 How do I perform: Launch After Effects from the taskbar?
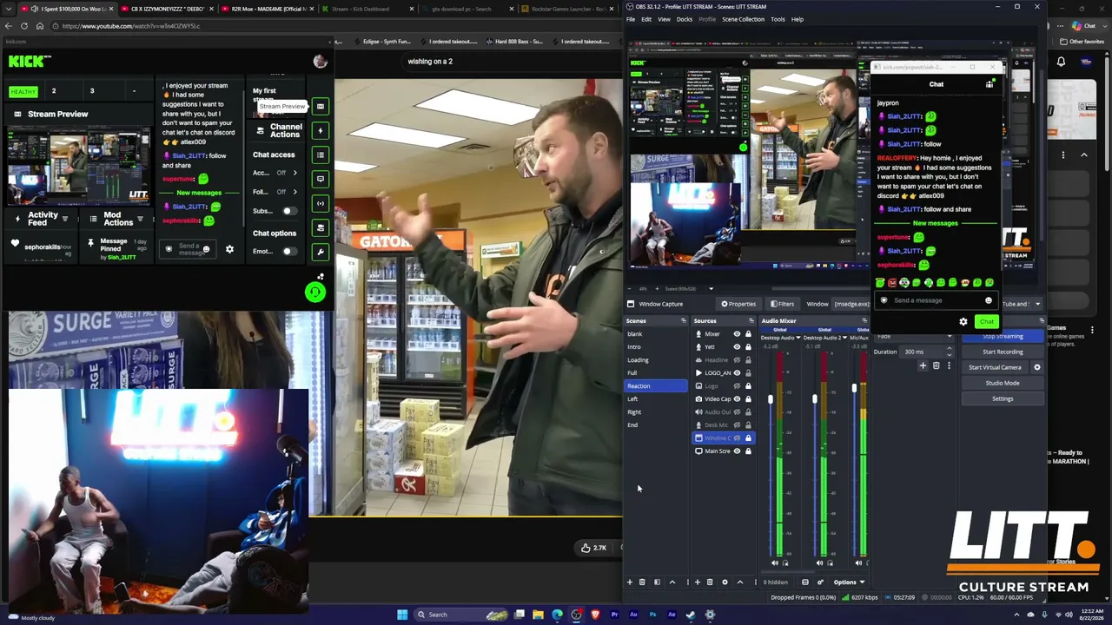(672, 615)
